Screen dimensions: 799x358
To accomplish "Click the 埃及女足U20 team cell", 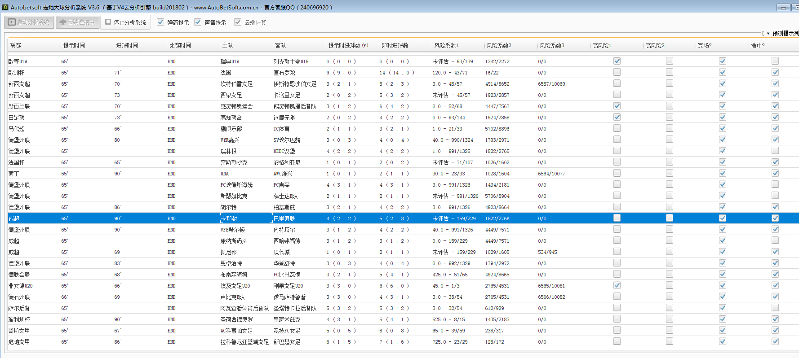I will (235, 286).
